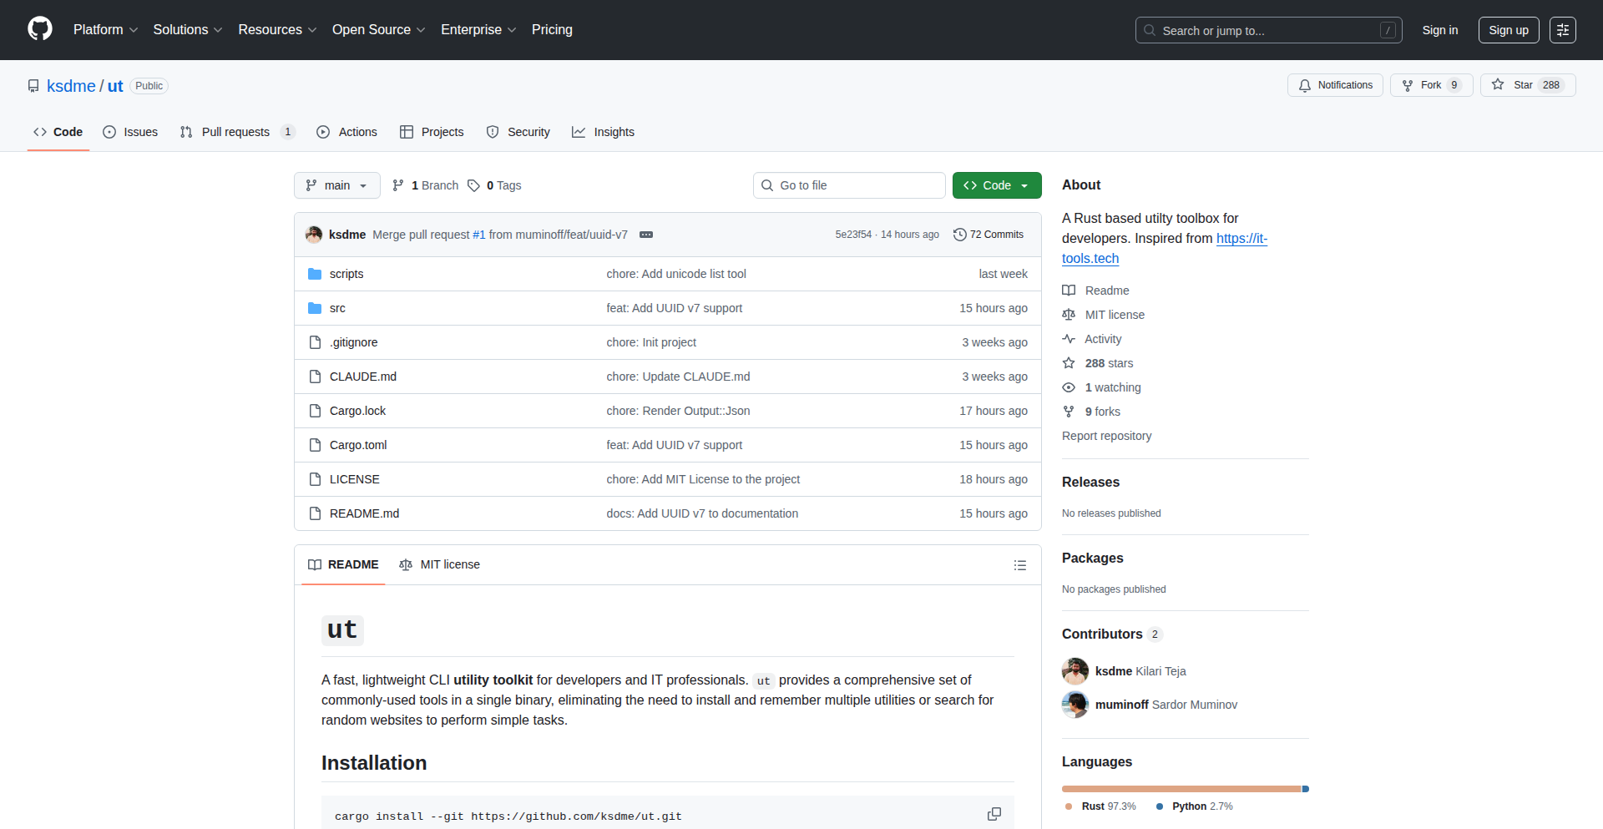Open the 288 stars link

(x=1109, y=363)
